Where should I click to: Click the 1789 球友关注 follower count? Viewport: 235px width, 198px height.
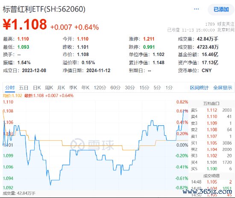pyautogui.click(x=220, y=24)
